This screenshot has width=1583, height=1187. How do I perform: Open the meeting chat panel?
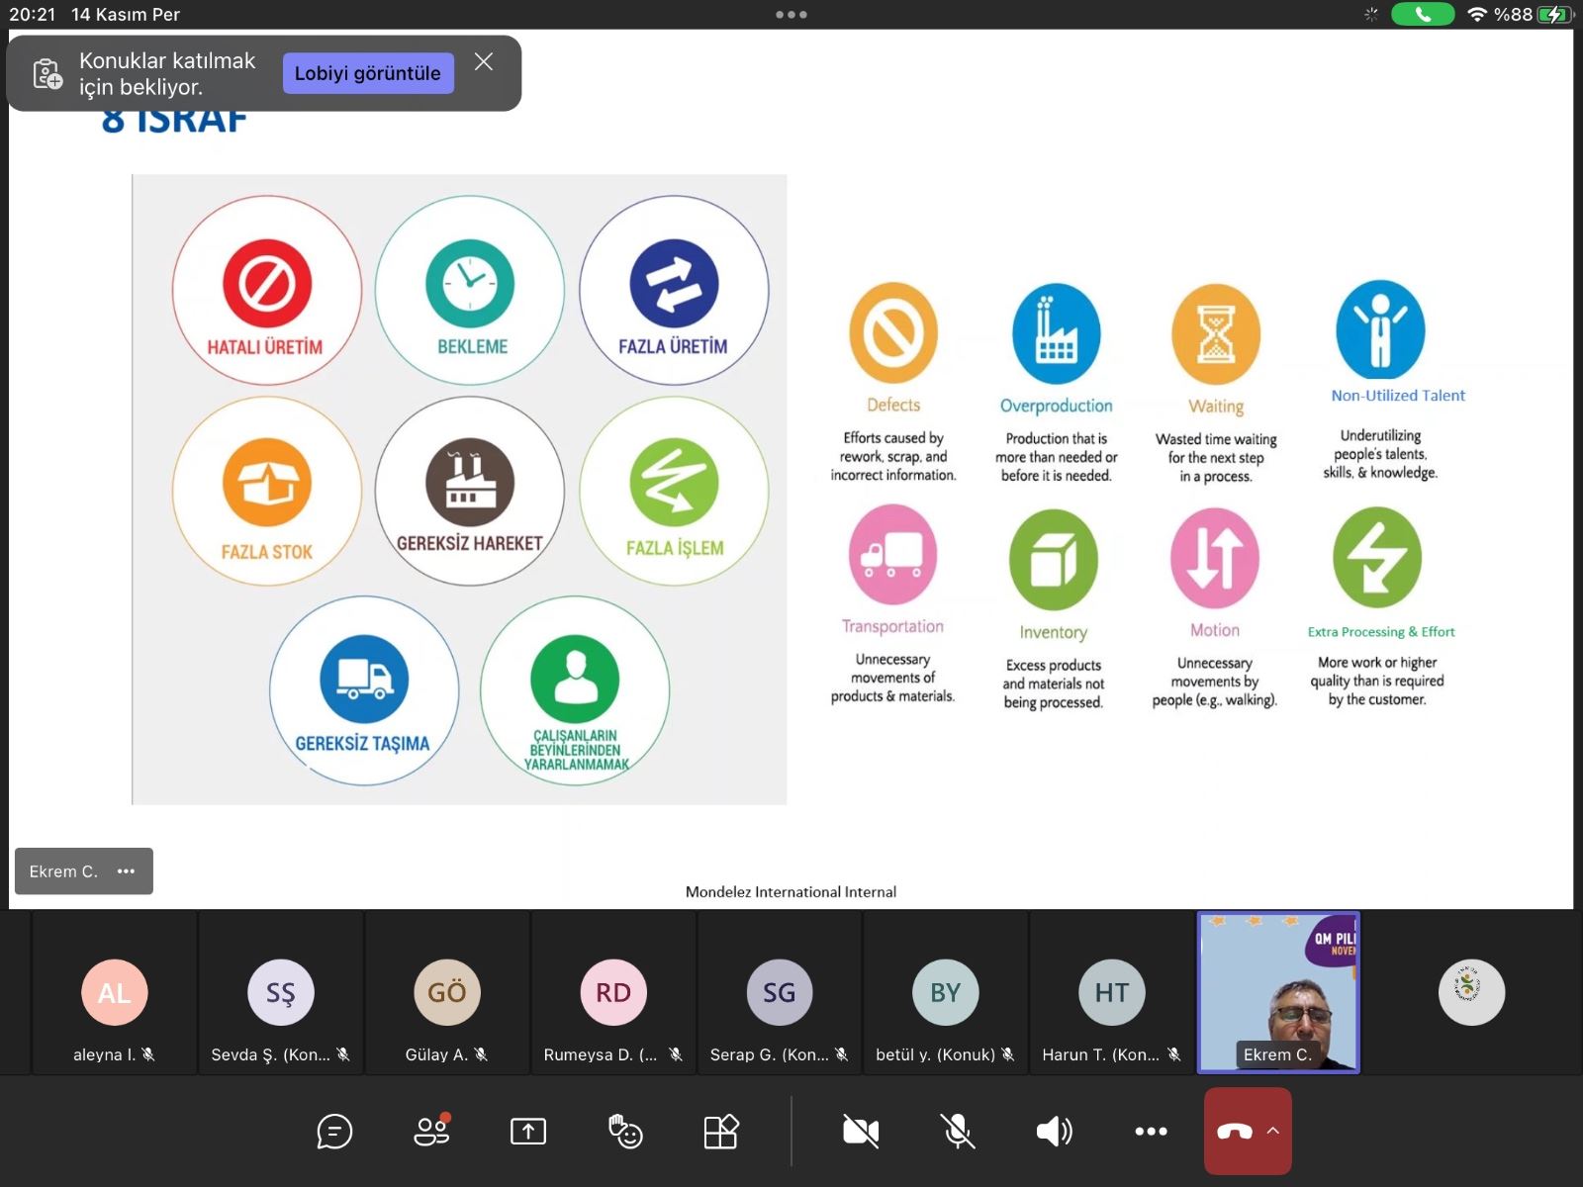coord(334,1131)
